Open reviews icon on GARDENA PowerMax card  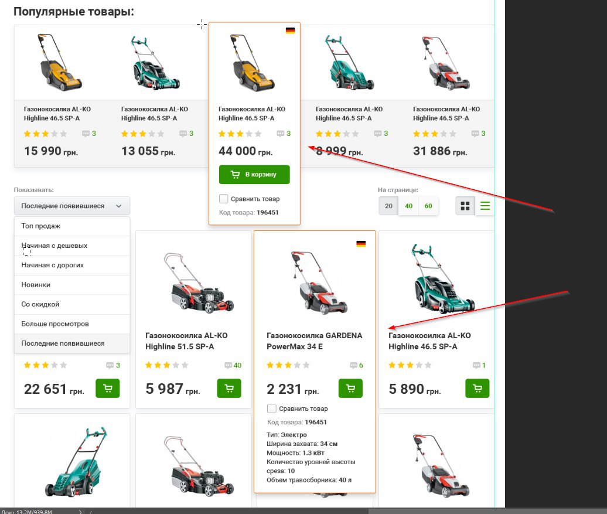click(x=353, y=365)
